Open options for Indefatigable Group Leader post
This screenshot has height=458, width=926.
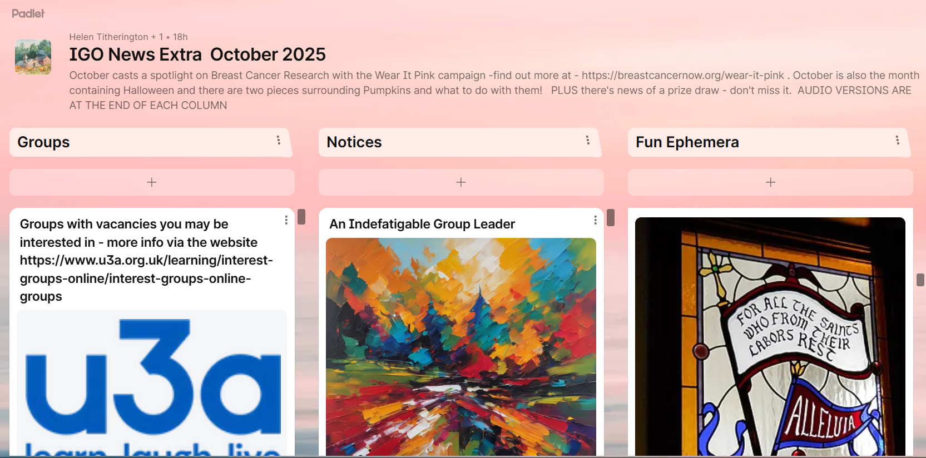tap(596, 220)
